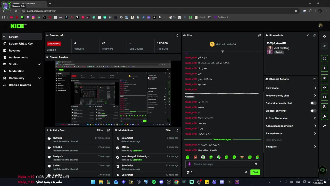Click sho1uqii in Activity Feed

(x=57, y=138)
